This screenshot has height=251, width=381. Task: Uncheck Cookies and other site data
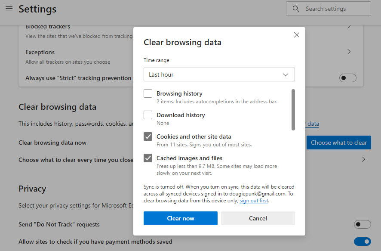click(148, 136)
